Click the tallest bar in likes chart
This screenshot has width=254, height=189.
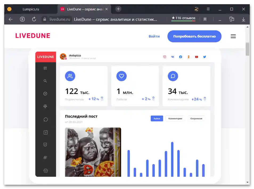pyautogui.click(x=172, y=159)
